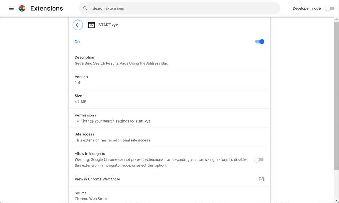
Task: Open View in Chrome Web Store
Action: coord(169,179)
